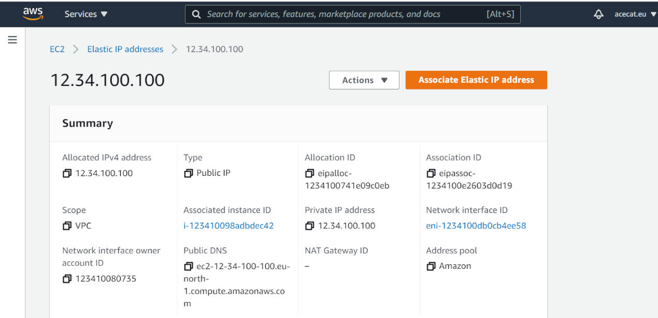Open associated instance i-123410098adbdec42
The width and height of the screenshot is (658, 318).
pyautogui.click(x=228, y=225)
